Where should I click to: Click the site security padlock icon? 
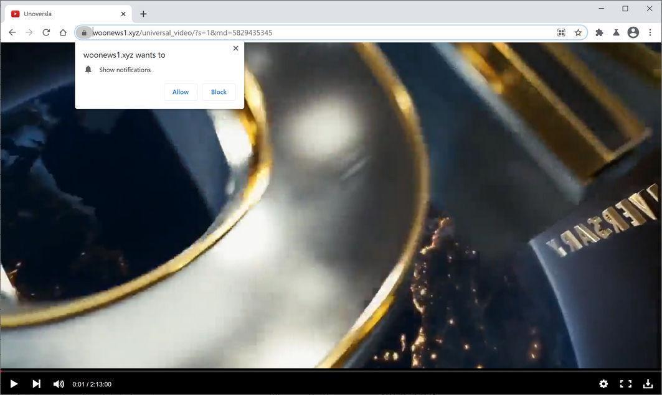pyautogui.click(x=85, y=32)
